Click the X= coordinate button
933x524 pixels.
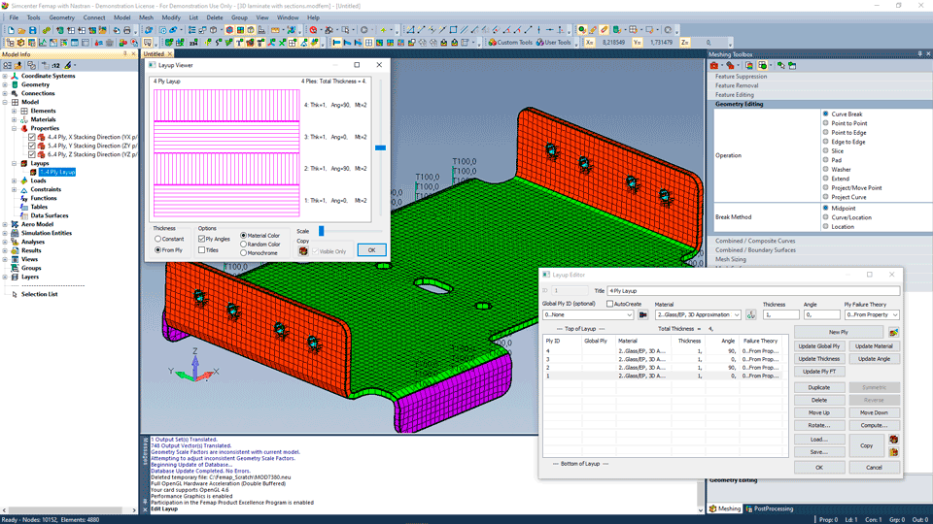589,42
